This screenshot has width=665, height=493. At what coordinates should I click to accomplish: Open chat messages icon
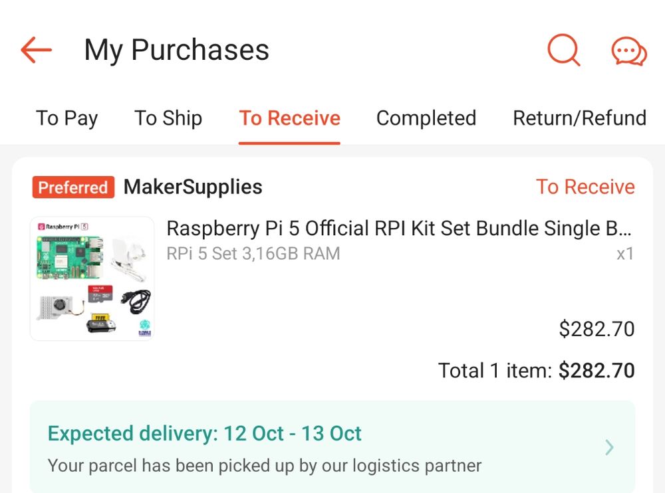628,51
